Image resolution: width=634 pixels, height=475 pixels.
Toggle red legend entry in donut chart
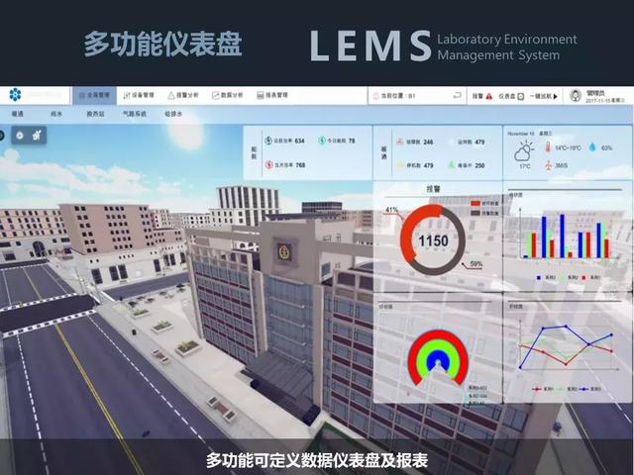[x=475, y=202]
